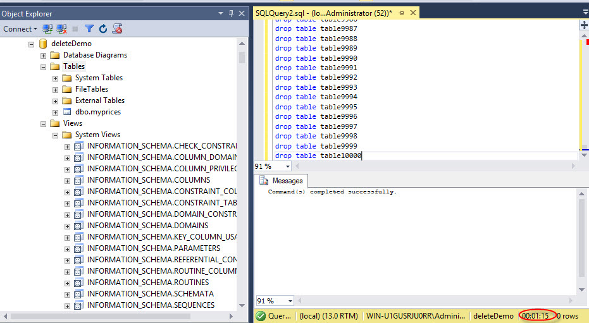This screenshot has width=589, height=323.
Task: Click the Connect Object Explorer icon
Action: pos(47,29)
